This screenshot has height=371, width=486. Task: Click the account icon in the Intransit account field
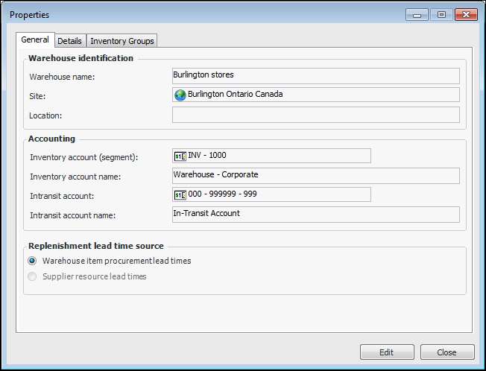[180, 194]
